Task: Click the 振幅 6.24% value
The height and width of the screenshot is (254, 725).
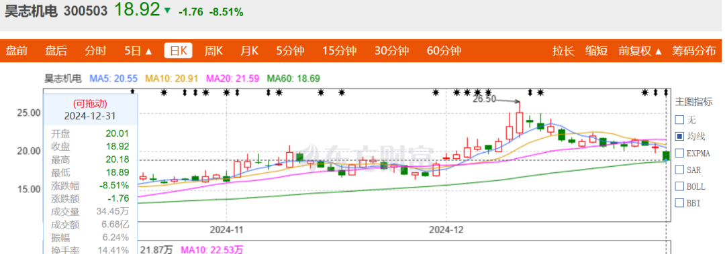Action: point(116,238)
